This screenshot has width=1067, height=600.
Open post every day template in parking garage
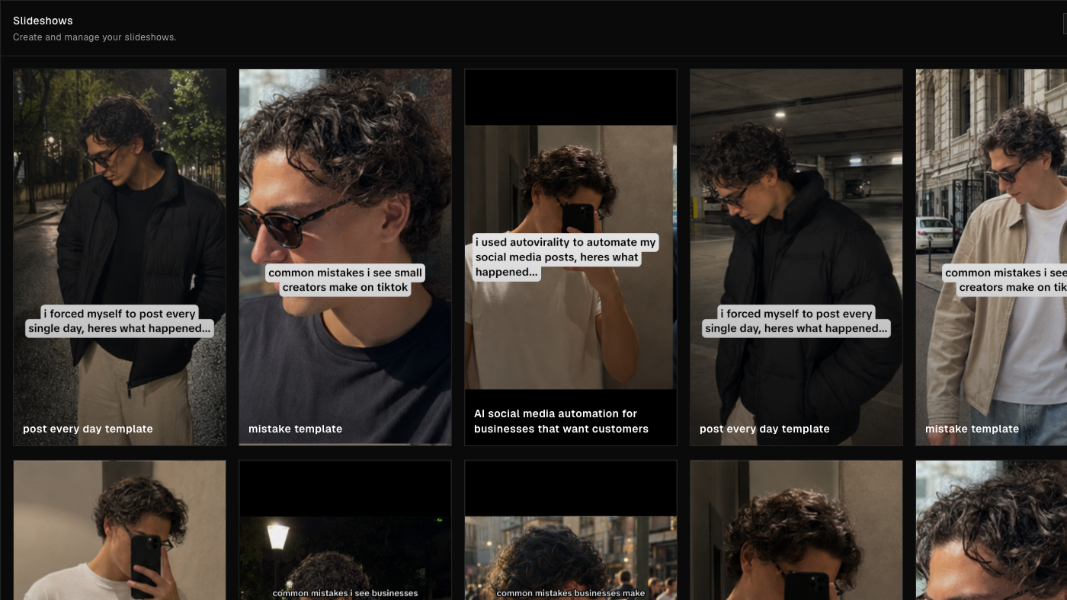point(796,257)
